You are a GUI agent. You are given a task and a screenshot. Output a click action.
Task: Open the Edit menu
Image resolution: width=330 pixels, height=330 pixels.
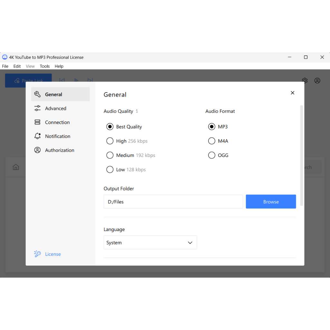coord(17,66)
